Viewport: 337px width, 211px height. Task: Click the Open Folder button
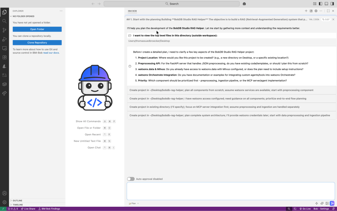[x=37, y=29]
